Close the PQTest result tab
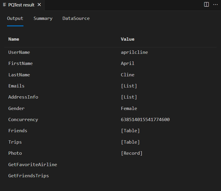 pos(39,5)
